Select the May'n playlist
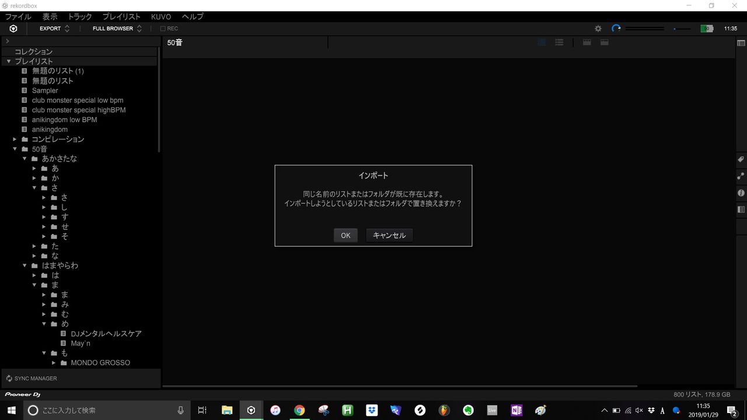Screen dimensions: 747x420 point(81,344)
